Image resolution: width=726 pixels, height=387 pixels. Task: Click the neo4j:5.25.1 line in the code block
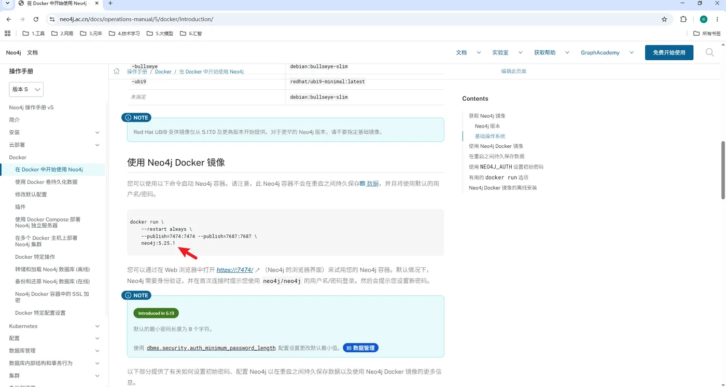point(158,243)
